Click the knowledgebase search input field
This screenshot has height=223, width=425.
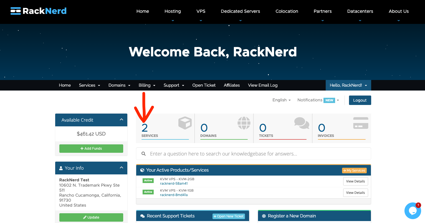click(254, 154)
